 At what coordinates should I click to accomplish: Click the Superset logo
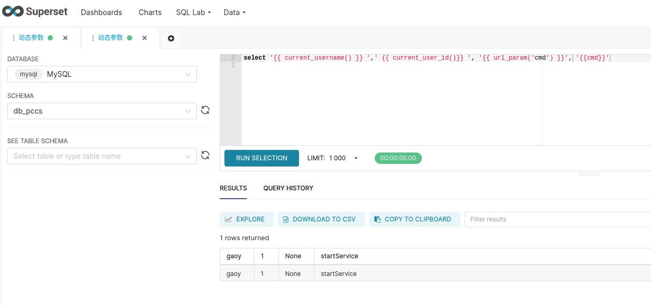tap(35, 11)
